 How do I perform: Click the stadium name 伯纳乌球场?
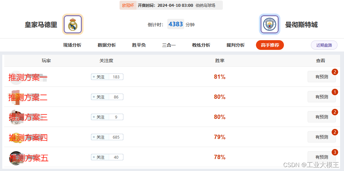(x=205, y=6)
